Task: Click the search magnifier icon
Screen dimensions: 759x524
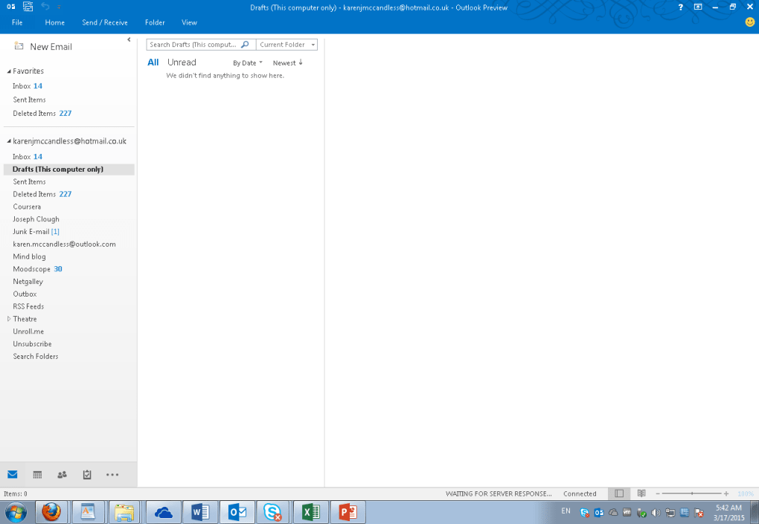Action: [x=245, y=45]
